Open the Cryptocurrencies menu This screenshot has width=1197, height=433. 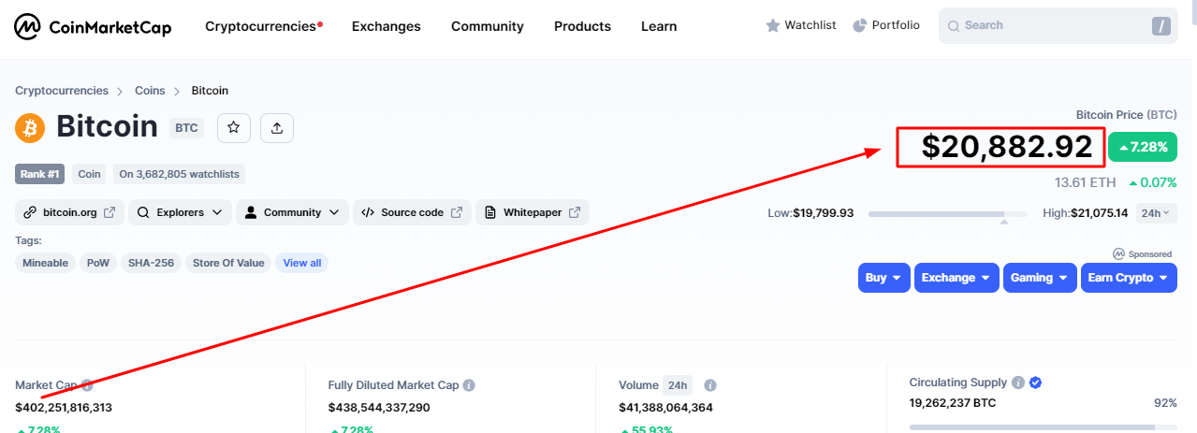point(264,26)
